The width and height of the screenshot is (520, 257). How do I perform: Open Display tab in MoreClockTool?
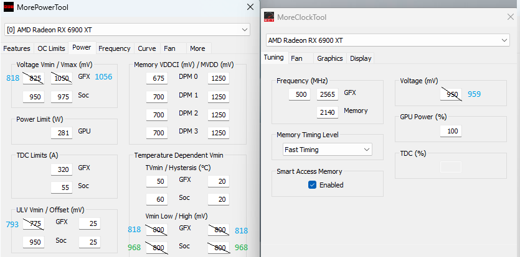361,58
